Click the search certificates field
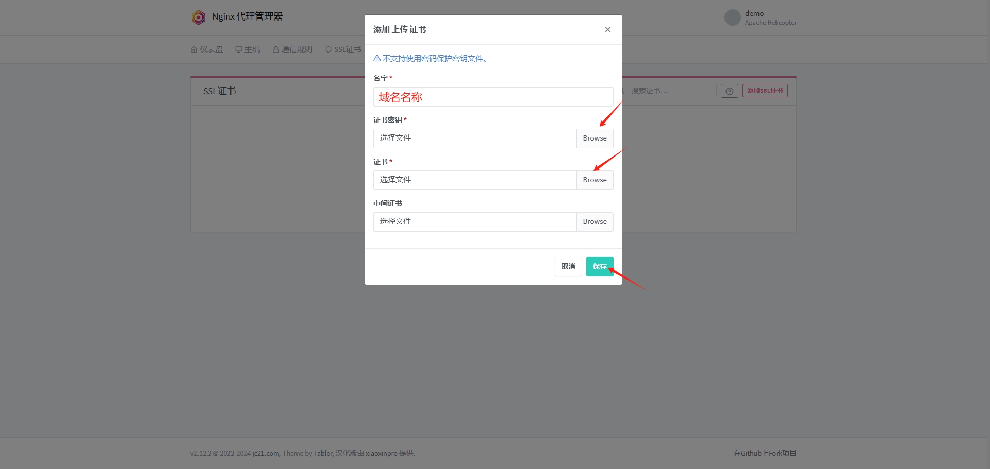This screenshot has height=469, width=990. pyautogui.click(x=669, y=91)
